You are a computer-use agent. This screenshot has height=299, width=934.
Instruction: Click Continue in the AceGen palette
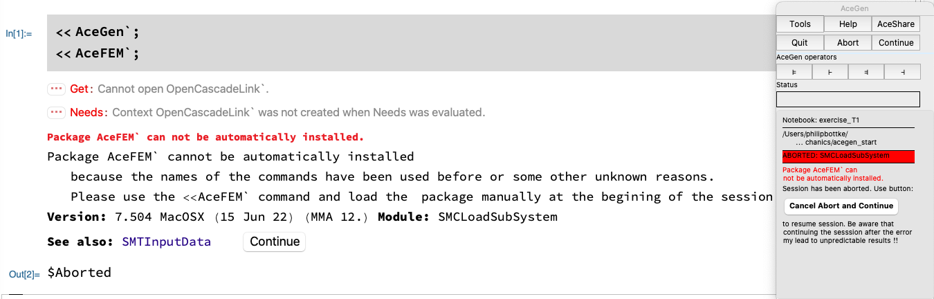click(896, 42)
